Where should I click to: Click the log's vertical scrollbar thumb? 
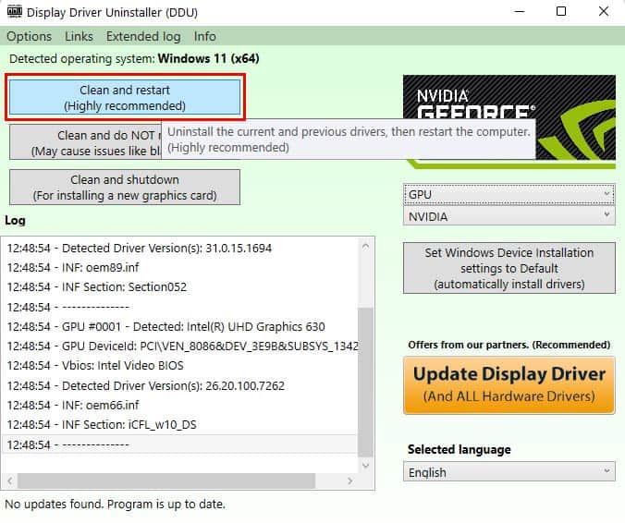coord(365,383)
